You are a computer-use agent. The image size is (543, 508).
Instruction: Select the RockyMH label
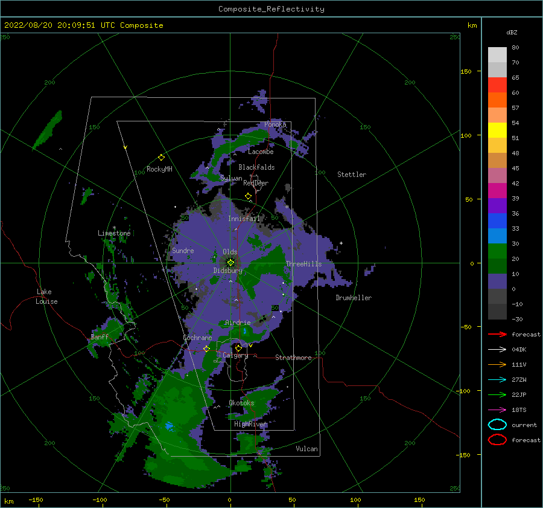point(159,169)
